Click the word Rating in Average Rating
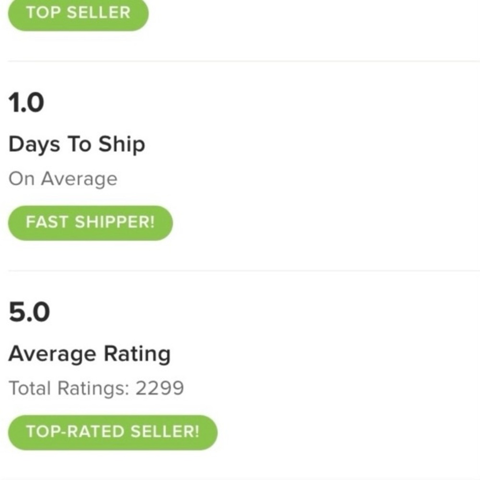 click(x=138, y=354)
